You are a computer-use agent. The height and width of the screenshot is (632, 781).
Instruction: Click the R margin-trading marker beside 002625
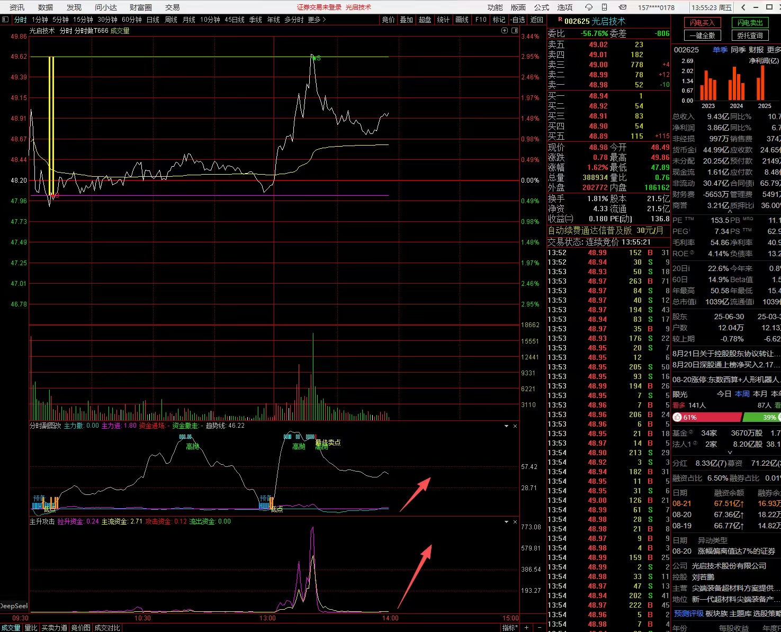(560, 20)
